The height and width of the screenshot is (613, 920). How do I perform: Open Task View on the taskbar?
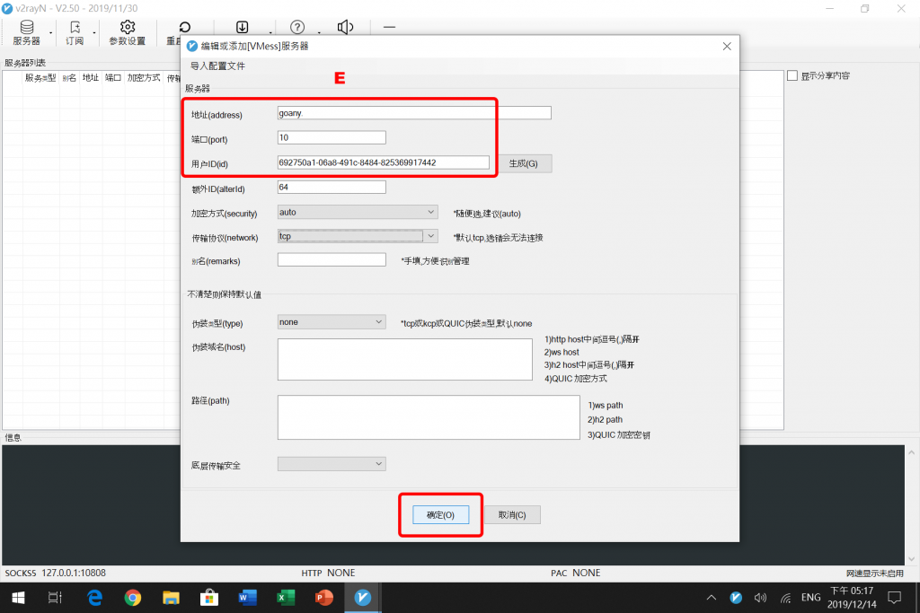click(x=55, y=598)
